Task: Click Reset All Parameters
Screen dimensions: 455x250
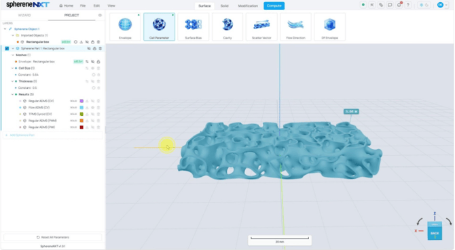Action: [53, 237]
